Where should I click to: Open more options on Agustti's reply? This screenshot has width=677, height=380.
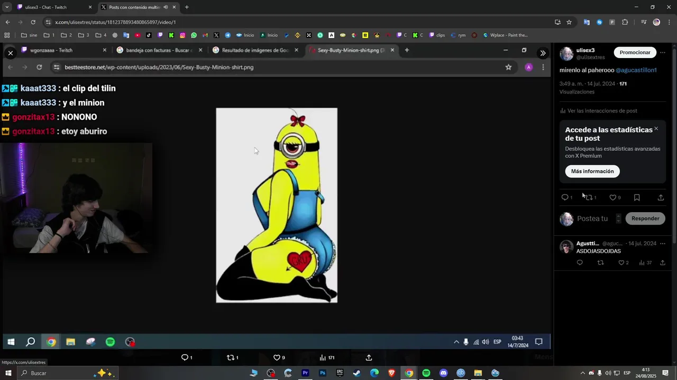663,243
